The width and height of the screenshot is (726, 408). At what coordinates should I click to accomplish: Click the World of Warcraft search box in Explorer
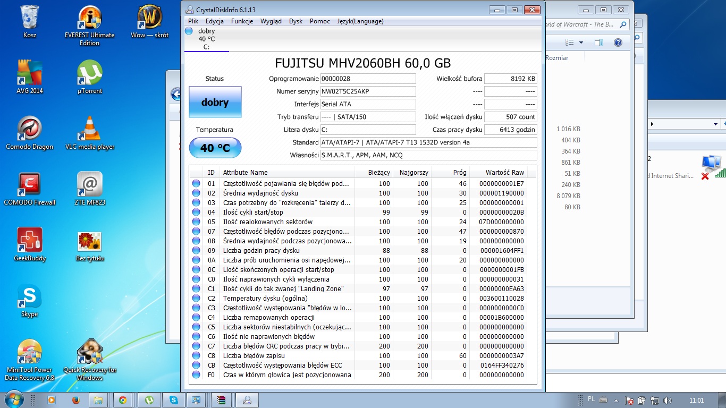pos(586,24)
